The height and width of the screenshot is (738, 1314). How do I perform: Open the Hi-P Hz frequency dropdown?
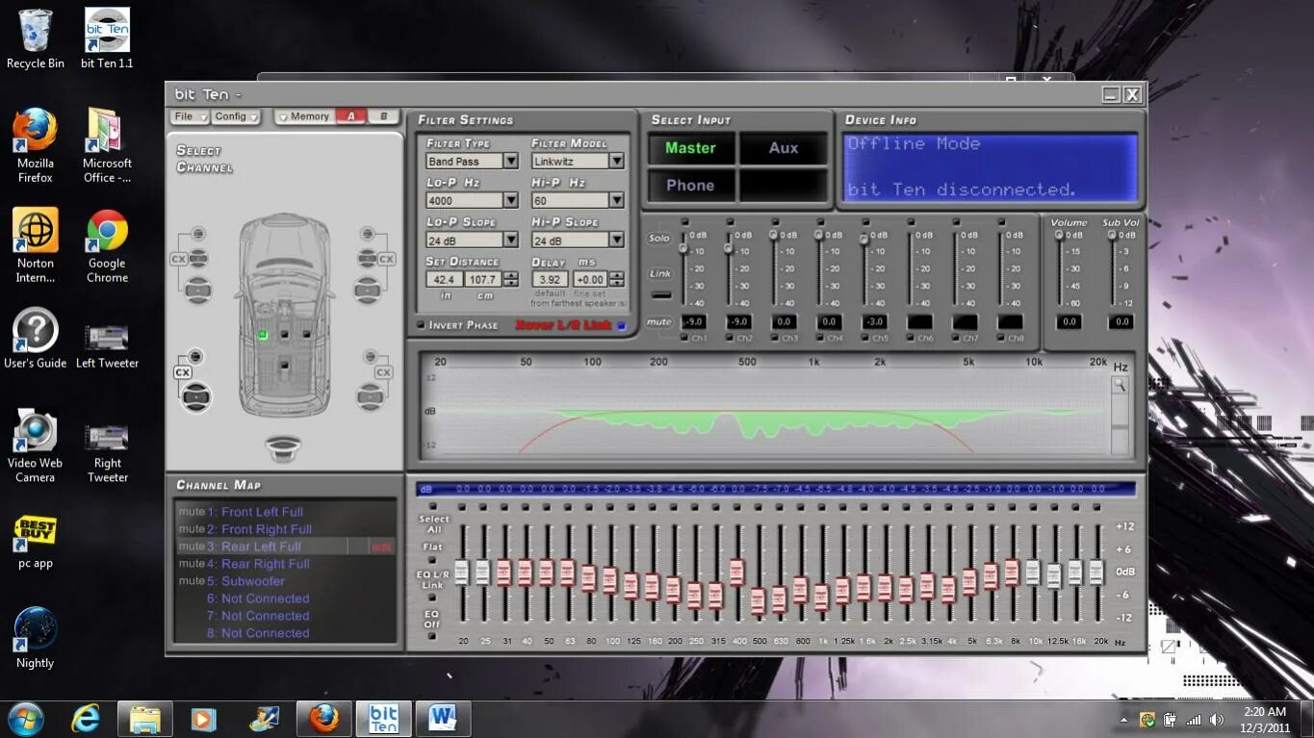point(616,201)
